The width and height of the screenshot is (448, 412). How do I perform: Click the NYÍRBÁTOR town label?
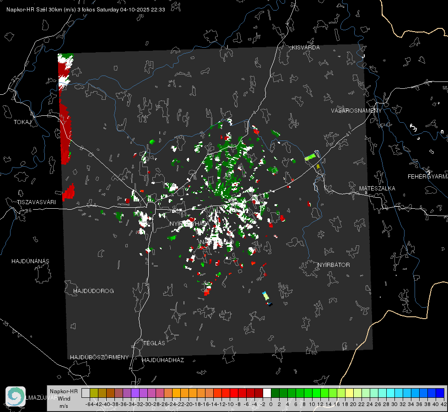pos(334,265)
